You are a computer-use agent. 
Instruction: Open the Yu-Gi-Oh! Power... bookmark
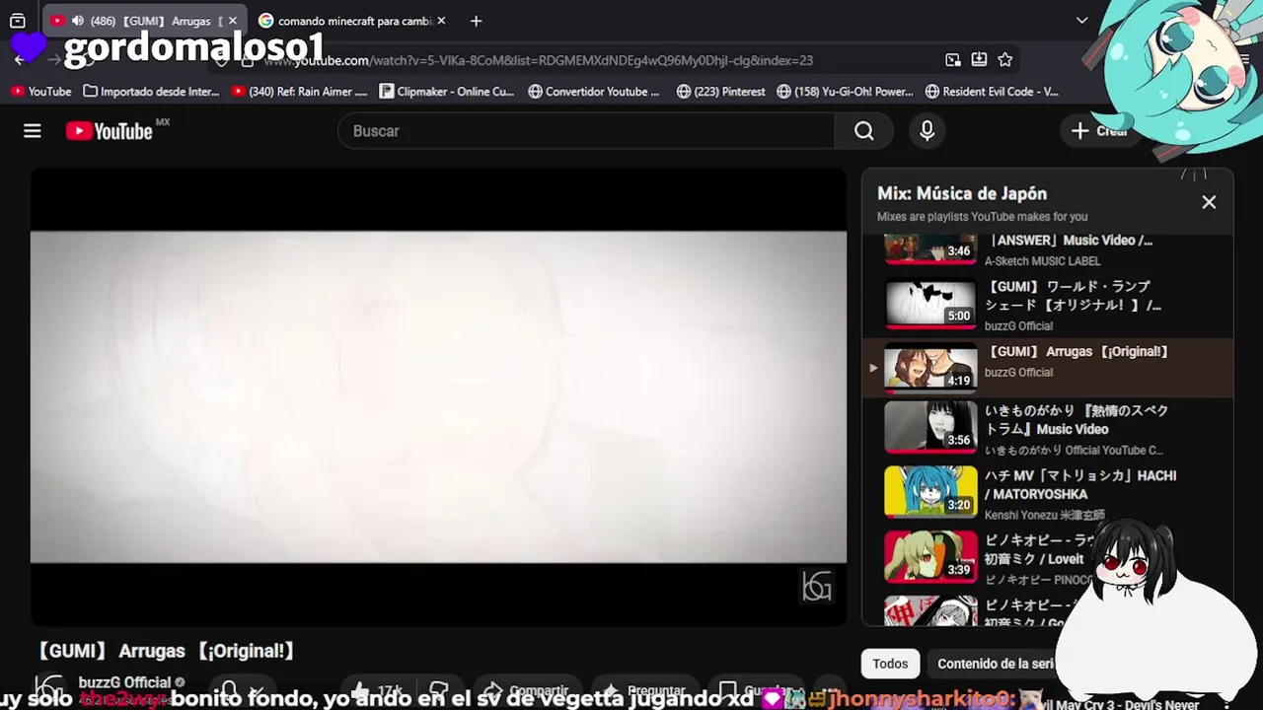click(846, 92)
